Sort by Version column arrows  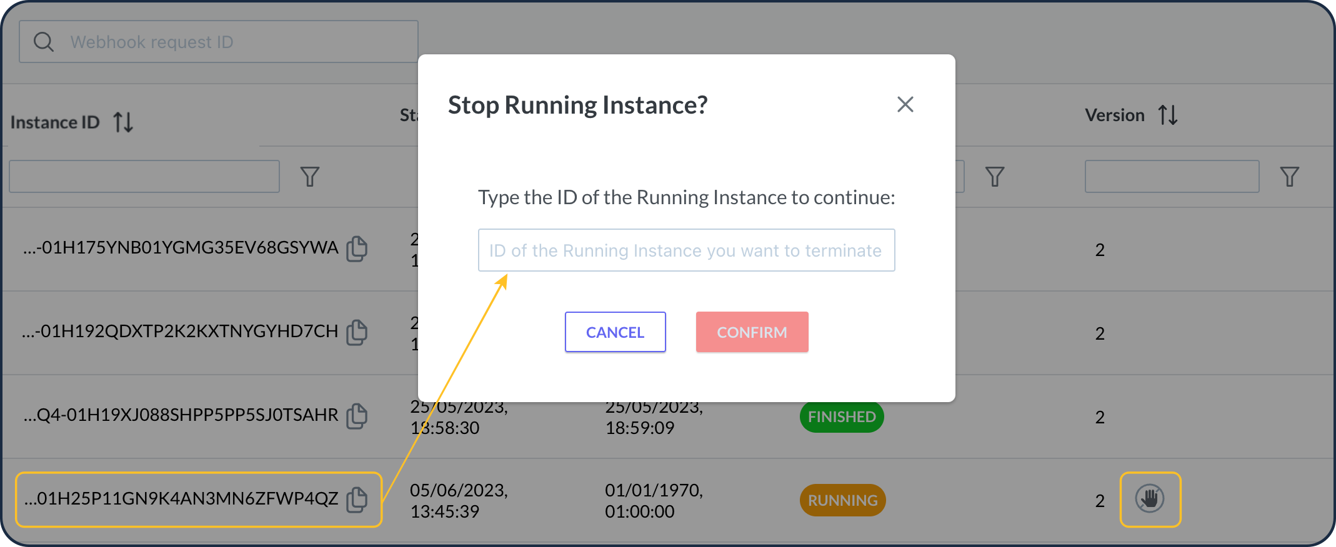tap(1167, 115)
